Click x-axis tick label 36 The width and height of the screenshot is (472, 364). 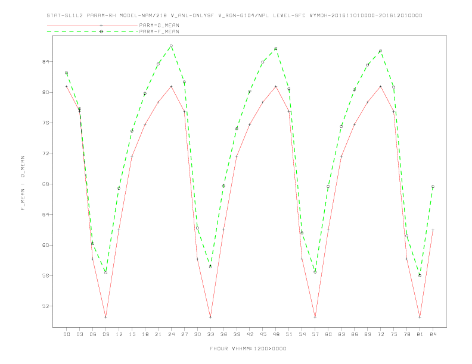223,334
